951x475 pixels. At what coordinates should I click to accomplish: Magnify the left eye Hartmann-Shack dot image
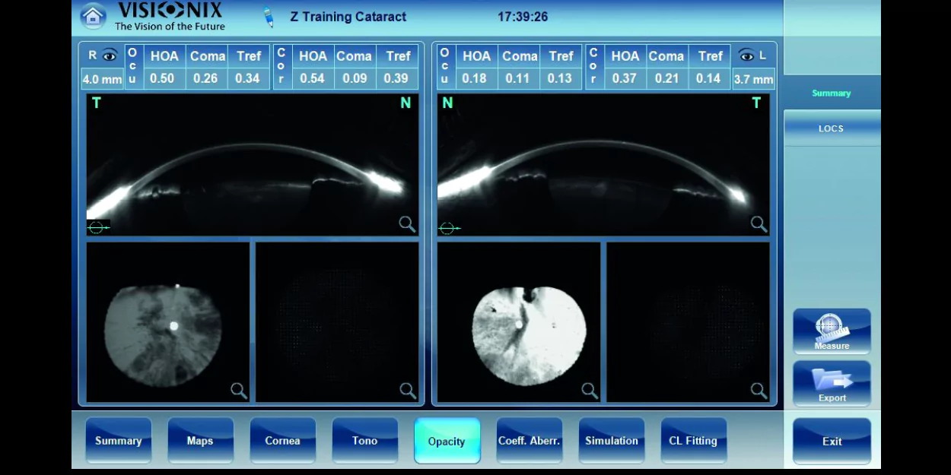coord(759,391)
